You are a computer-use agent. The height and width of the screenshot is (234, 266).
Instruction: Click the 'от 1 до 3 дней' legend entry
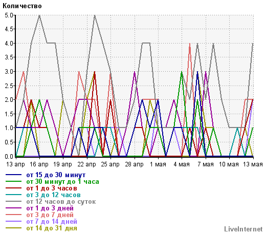(x=50, y=208)
